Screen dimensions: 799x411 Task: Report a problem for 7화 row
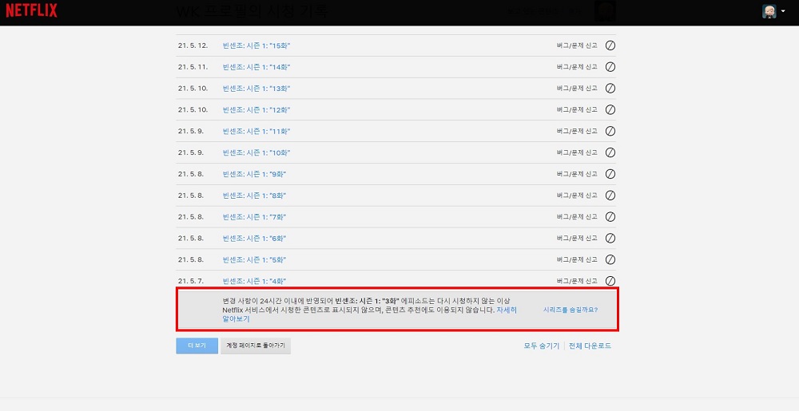577,217
